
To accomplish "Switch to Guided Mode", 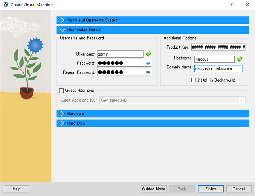I will (154, 189).
